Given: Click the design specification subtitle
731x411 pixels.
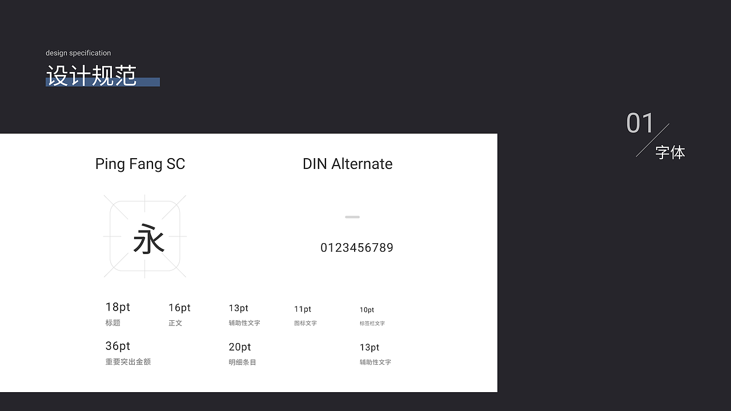Looking at the screenshot, I should click(x=78, y=53).
